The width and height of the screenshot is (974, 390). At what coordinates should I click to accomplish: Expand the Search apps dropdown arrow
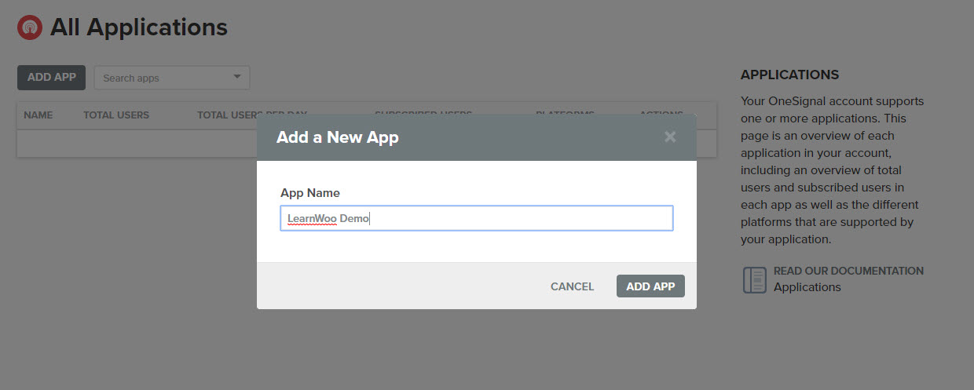pos(237,77)
